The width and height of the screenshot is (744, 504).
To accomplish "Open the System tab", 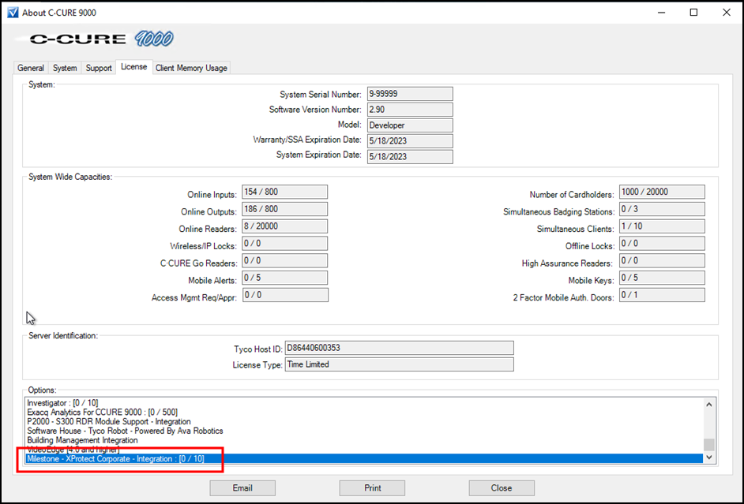I will (65, 68).
